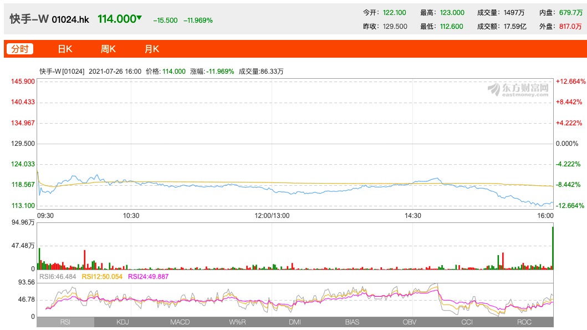Select the KDJ indicator tab

(x=123, y=322)
